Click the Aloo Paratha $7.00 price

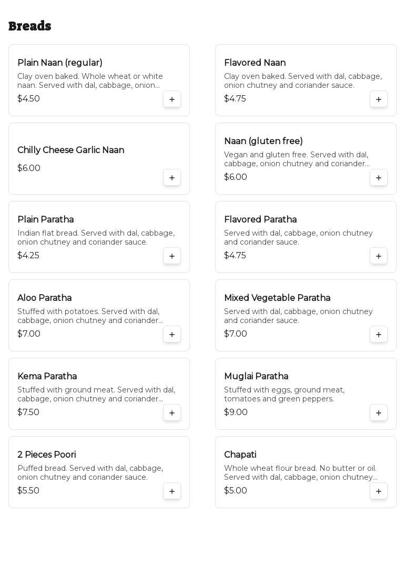(x=29, y=334)
